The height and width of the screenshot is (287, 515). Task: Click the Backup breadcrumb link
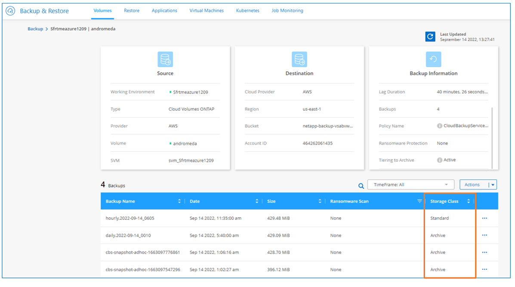[x=35, y=29]
